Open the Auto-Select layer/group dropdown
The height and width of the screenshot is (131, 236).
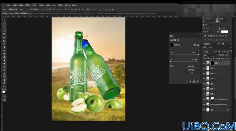click(23, 9)
